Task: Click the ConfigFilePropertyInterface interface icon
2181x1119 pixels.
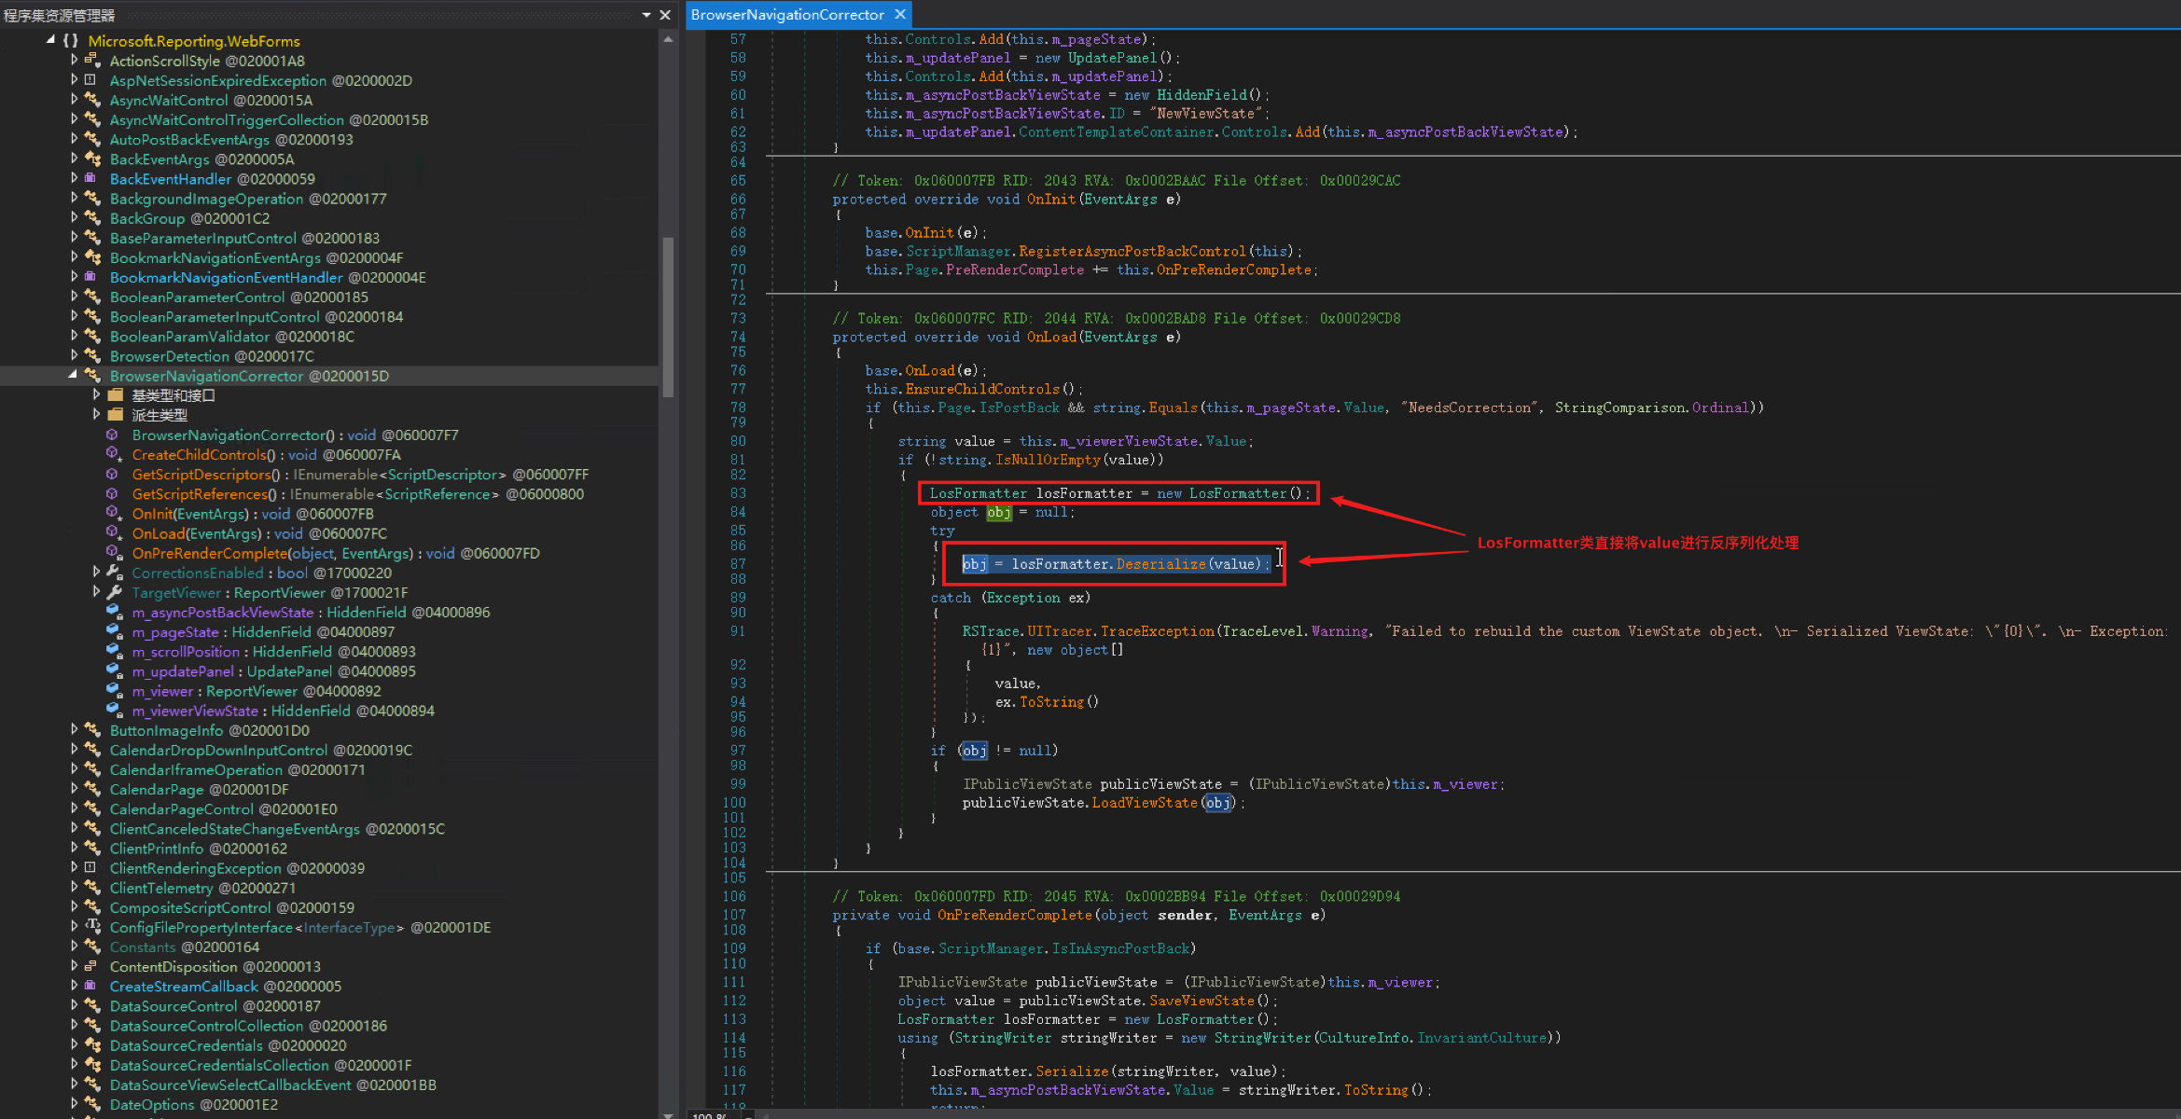Action: pos(91,927)
